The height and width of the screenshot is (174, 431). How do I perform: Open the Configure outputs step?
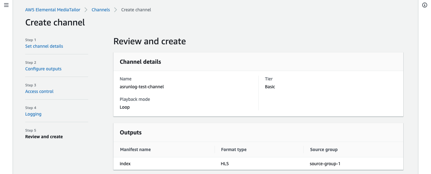coord(43,69)
